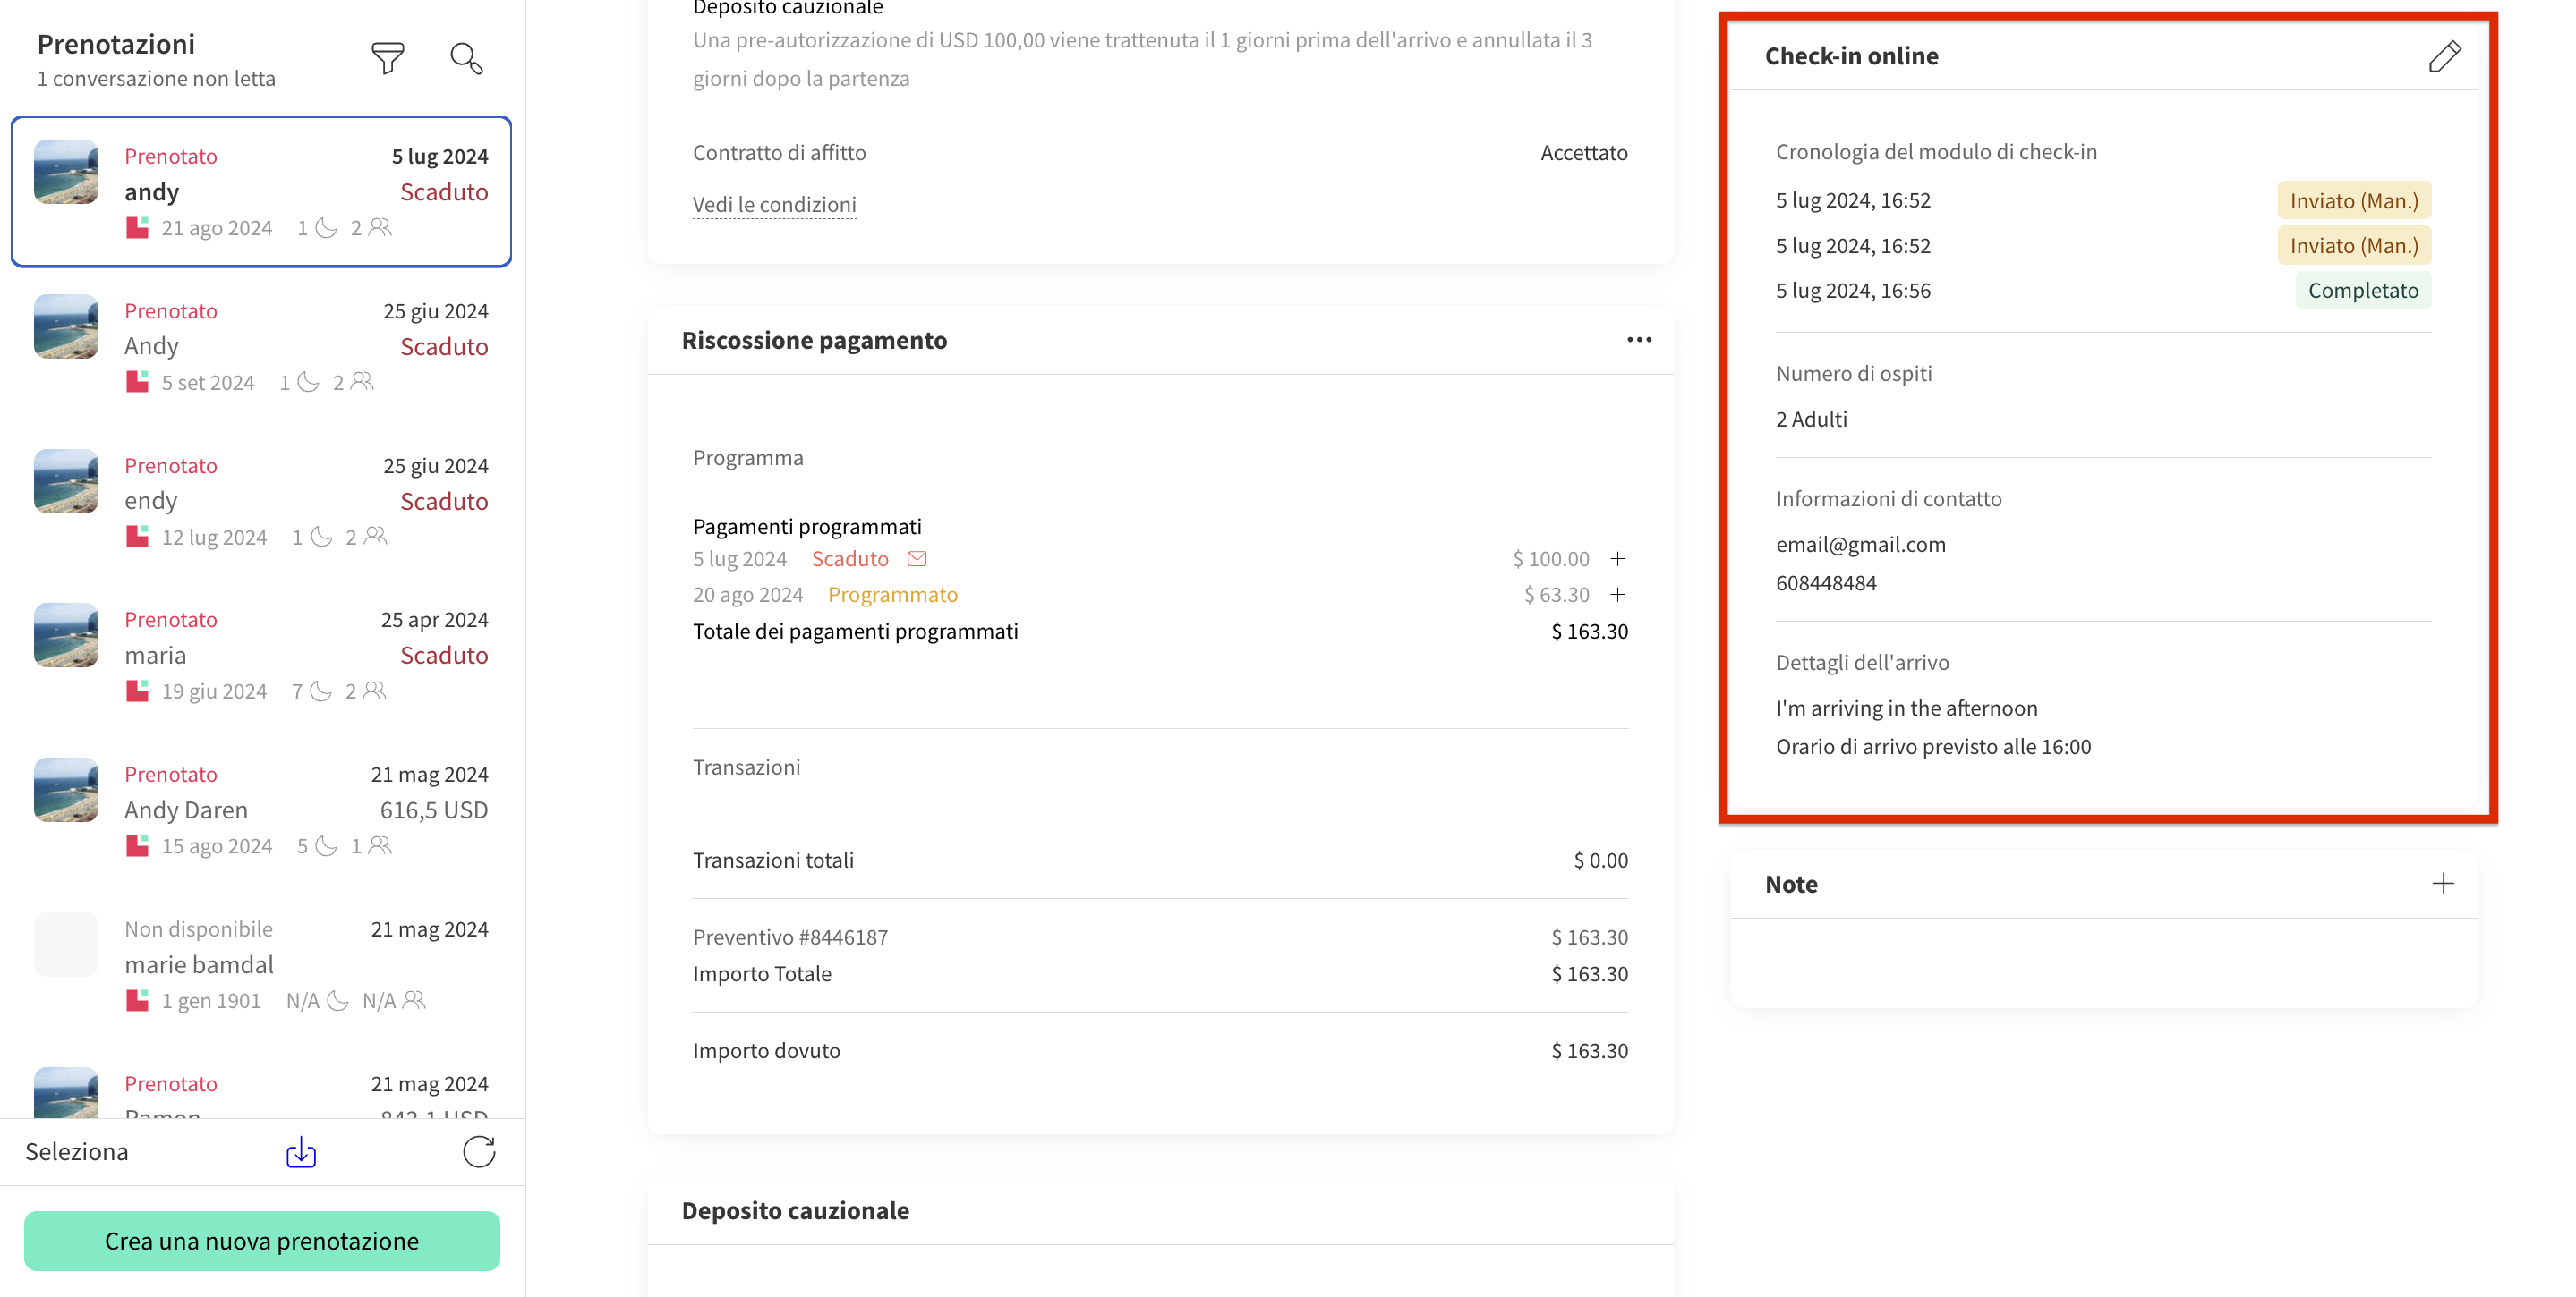Add transaction for the $63.30 payment

click(1618, 595)
